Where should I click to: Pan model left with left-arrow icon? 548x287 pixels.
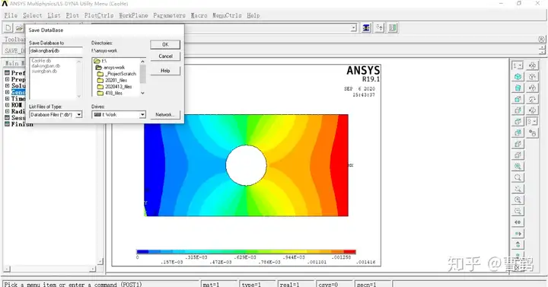click(518, 222)
